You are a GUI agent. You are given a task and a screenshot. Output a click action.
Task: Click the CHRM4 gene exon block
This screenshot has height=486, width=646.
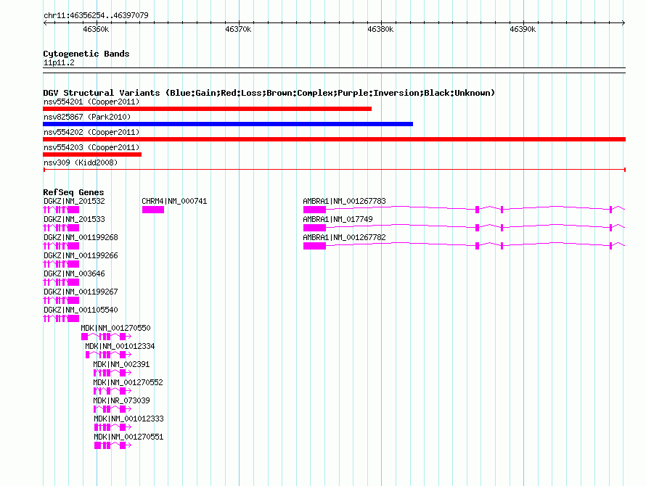[153, 210]
